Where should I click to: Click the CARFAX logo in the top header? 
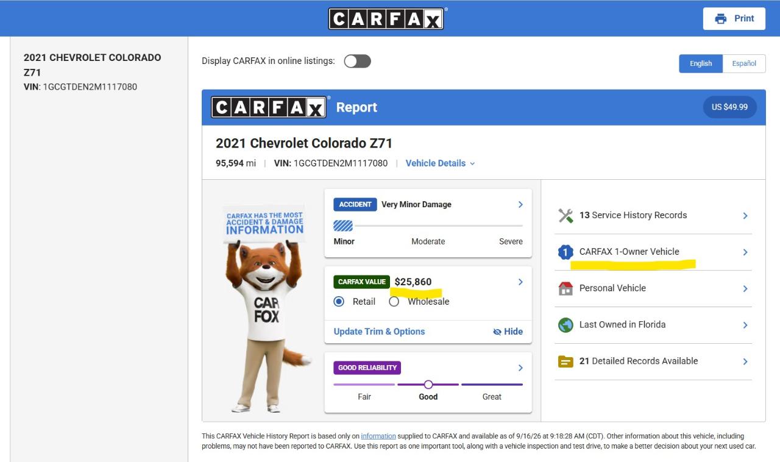(386, 18)
